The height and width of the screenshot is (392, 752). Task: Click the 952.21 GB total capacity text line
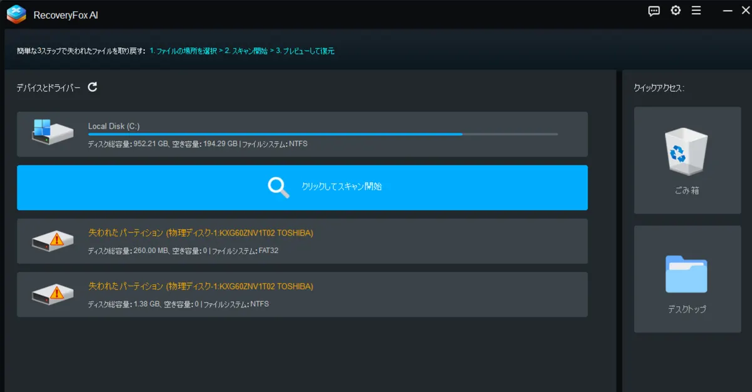pyautogui.click(x=198, y=144)
